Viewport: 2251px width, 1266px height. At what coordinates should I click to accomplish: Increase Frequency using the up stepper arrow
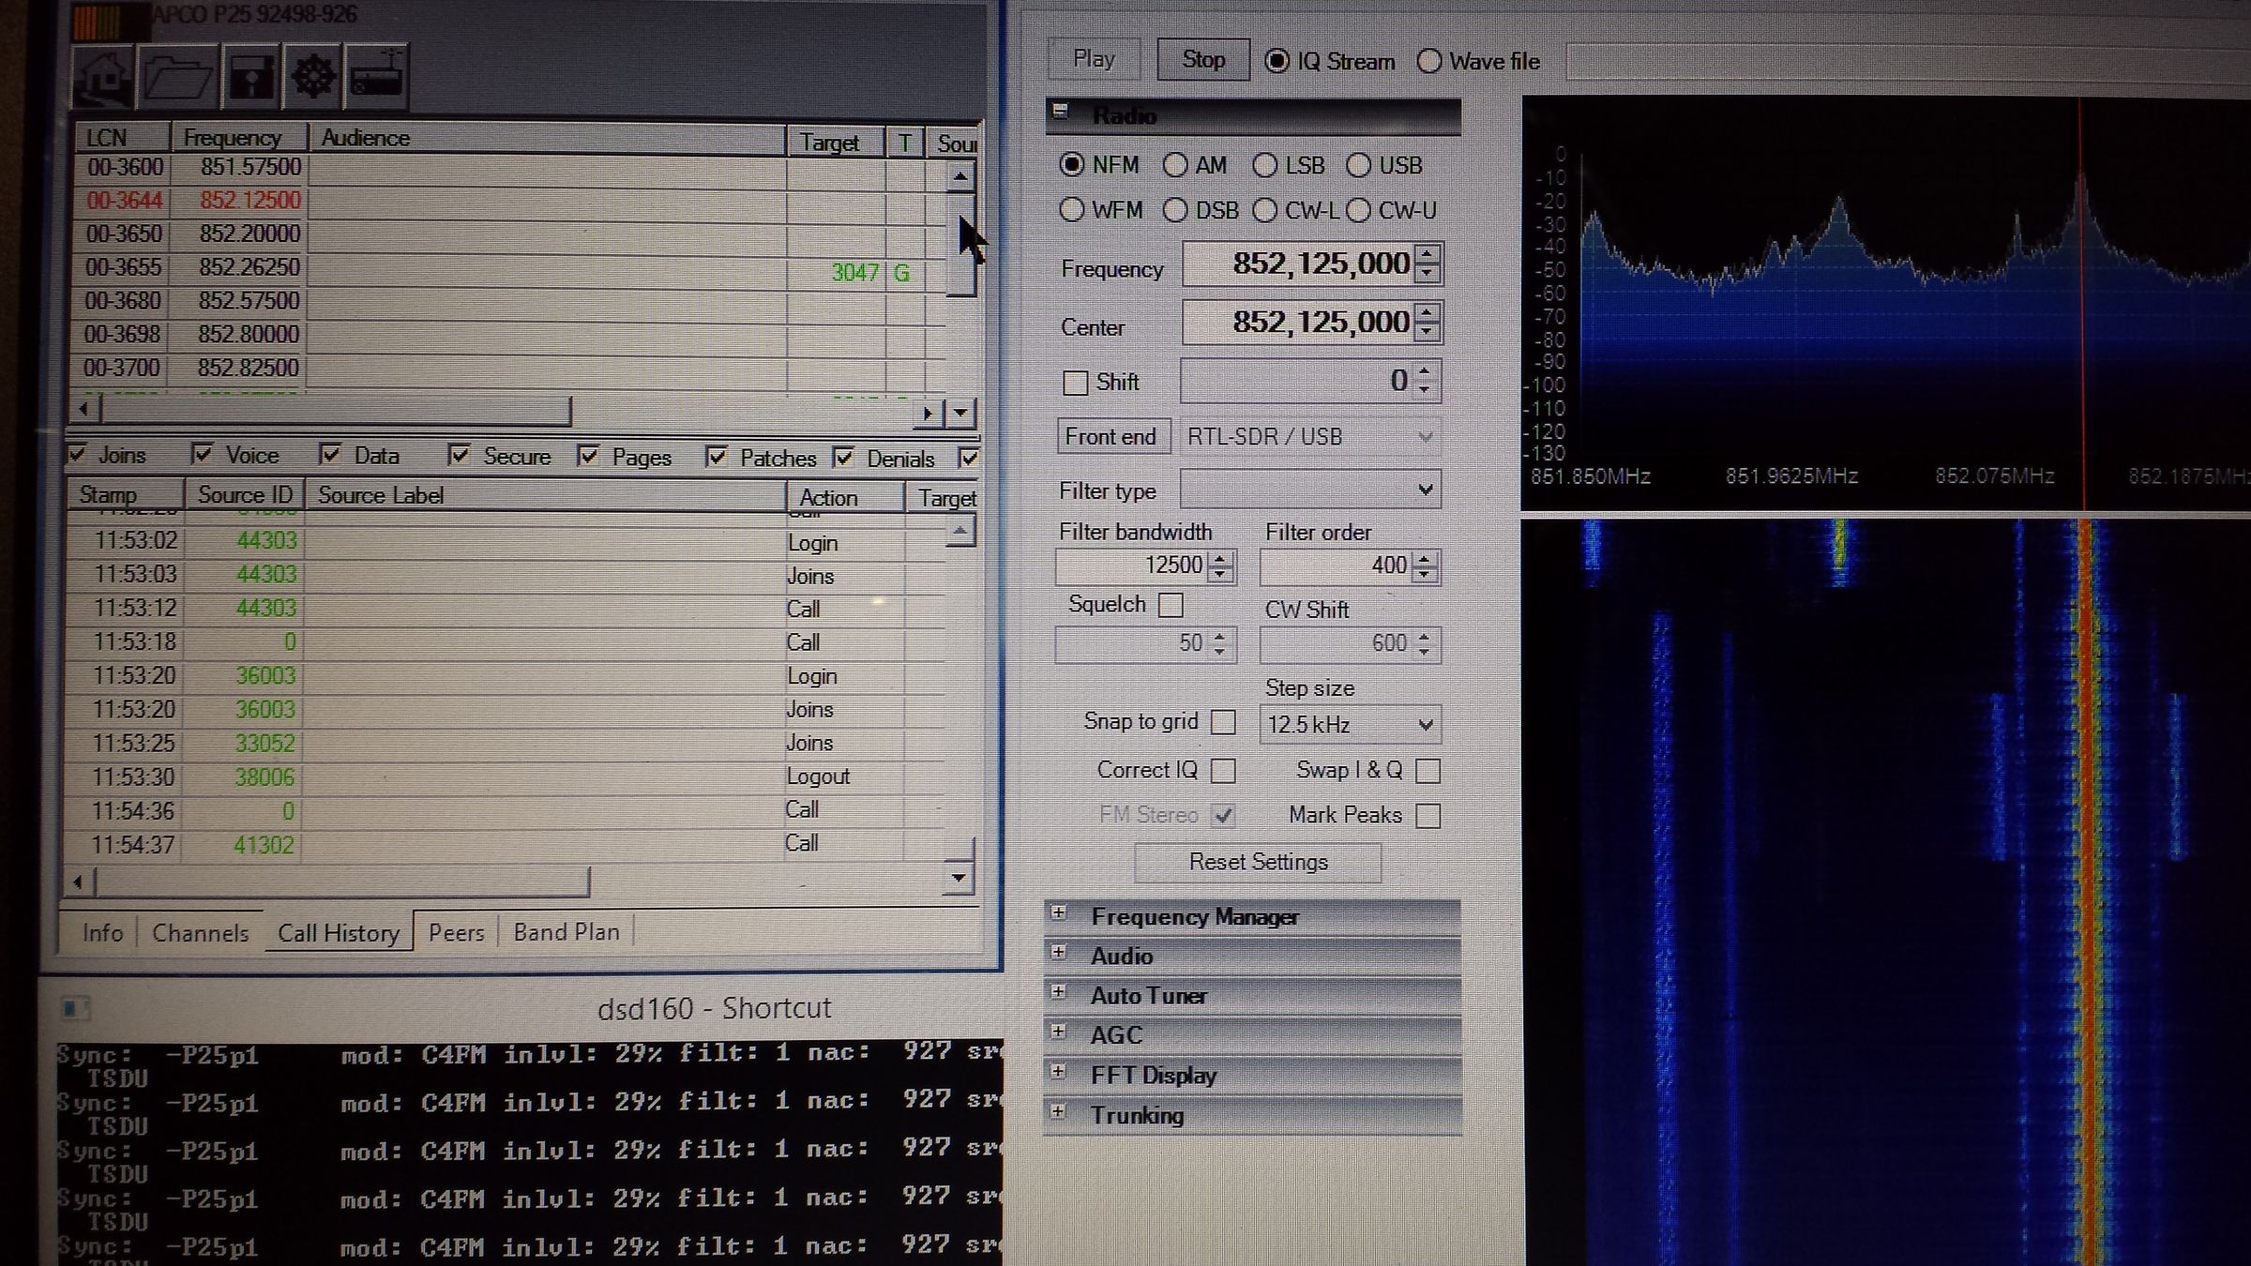click(x=1427, y=256)
